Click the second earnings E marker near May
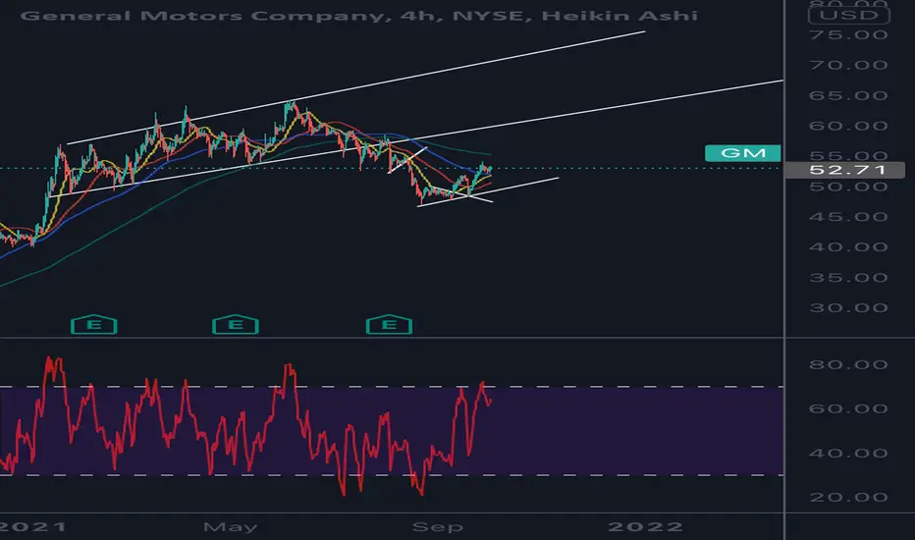 pyautogui.click(x=236, y=325)
